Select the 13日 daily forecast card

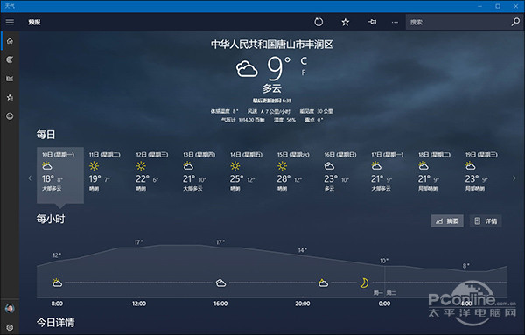coord(201,175)
